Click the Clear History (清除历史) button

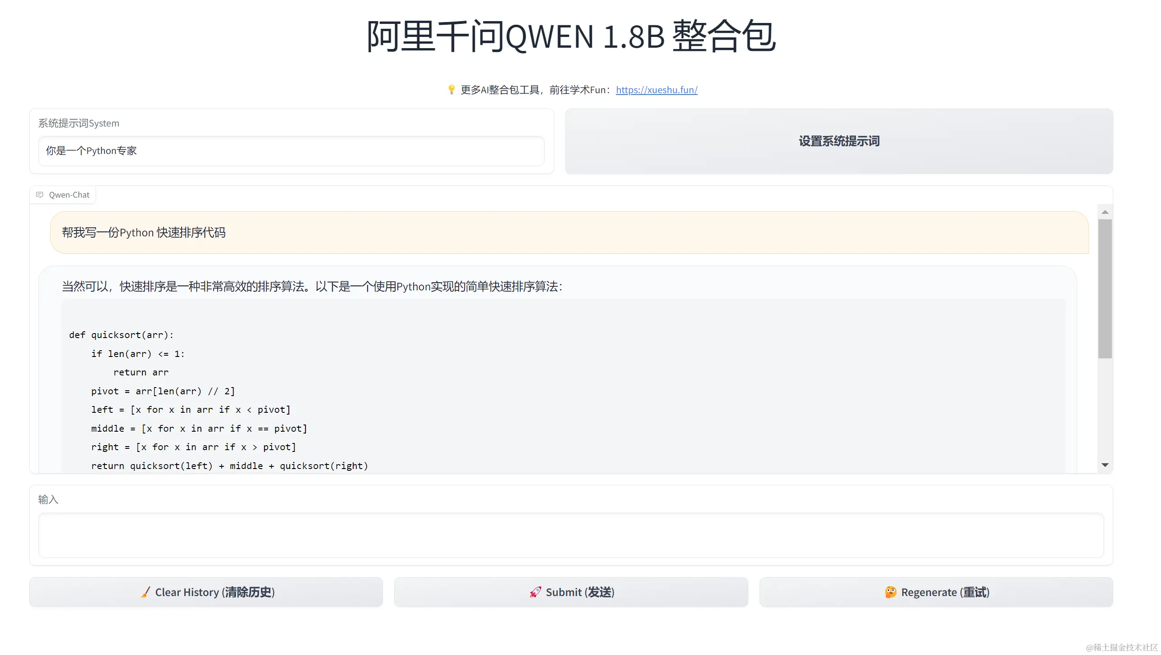tap(206, 592)
